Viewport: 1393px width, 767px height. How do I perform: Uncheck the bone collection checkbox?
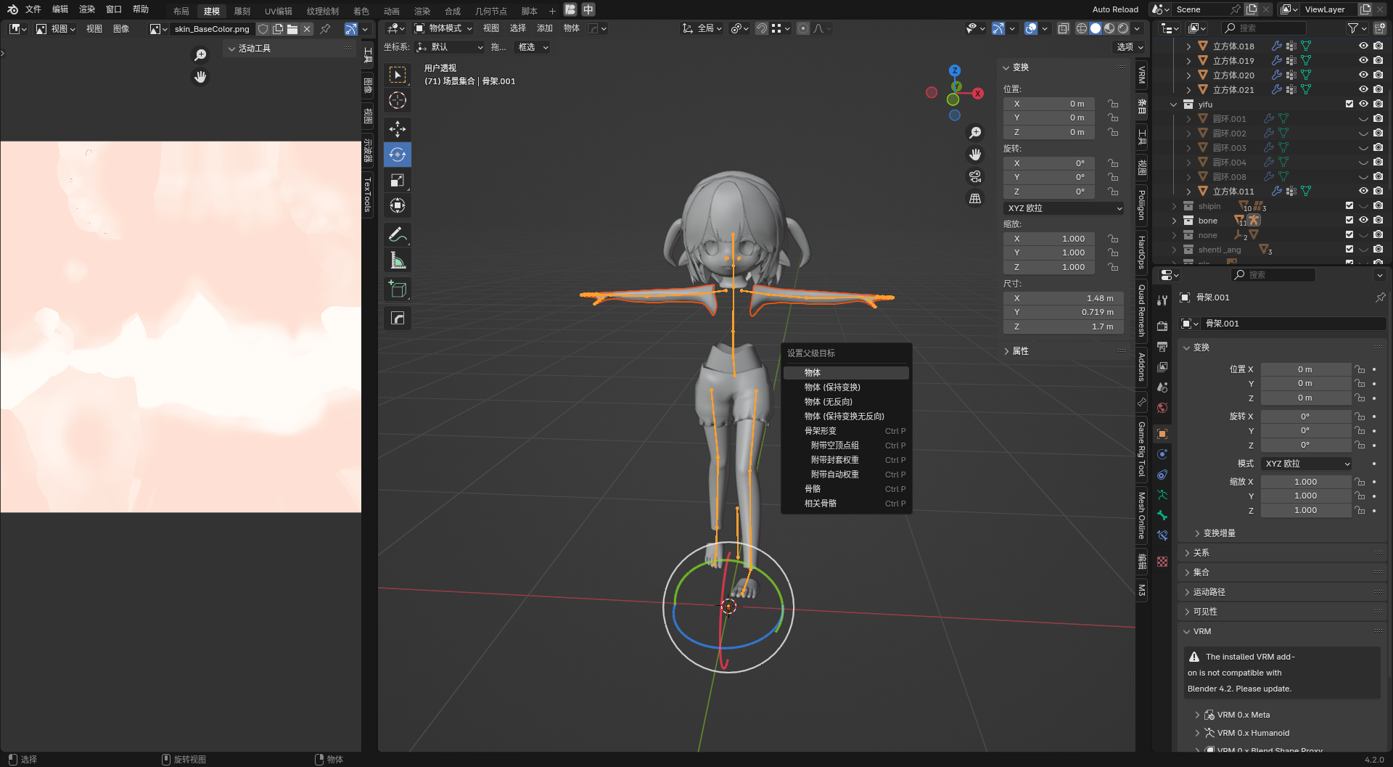(1349, 221)
